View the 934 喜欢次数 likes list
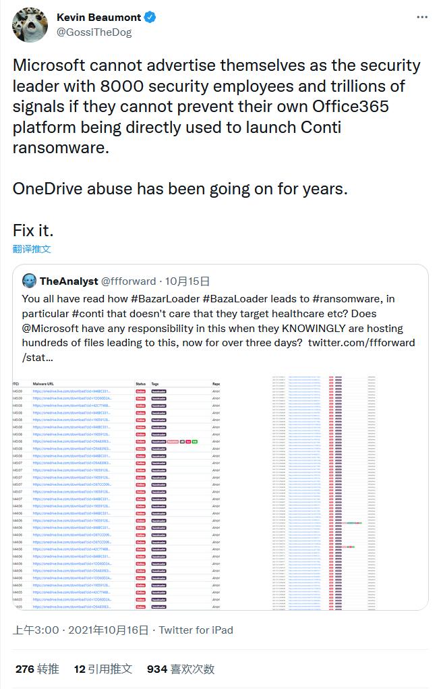Viewport: 441px width, 689px height. (181, 669)
